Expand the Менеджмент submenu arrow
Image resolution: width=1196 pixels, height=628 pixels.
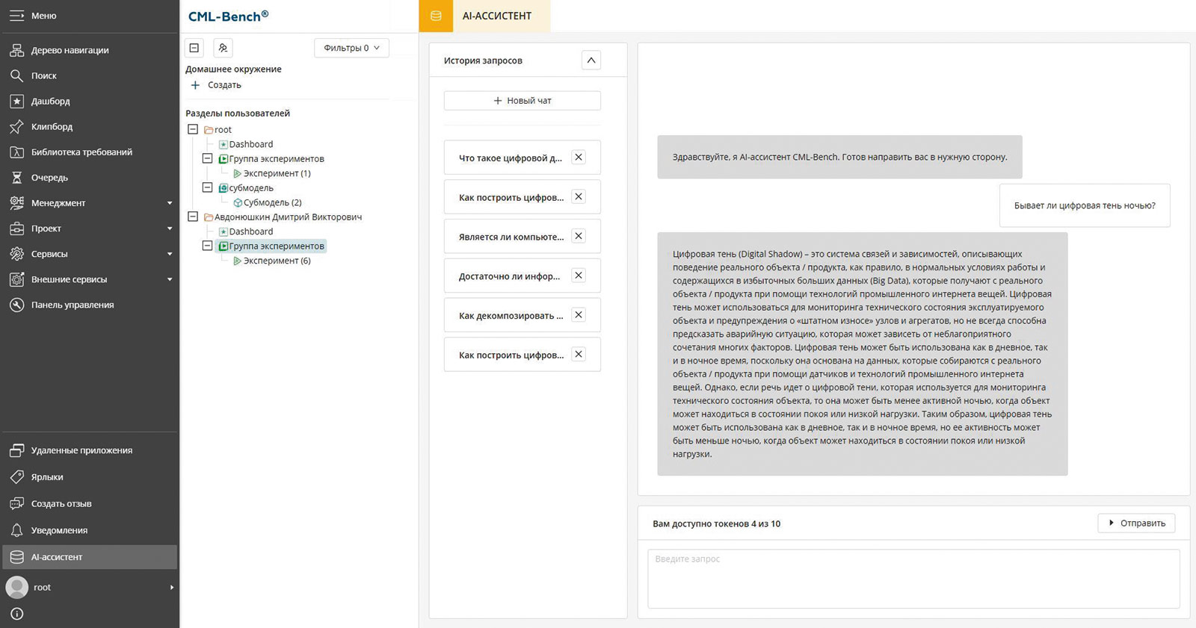(170, 203)
